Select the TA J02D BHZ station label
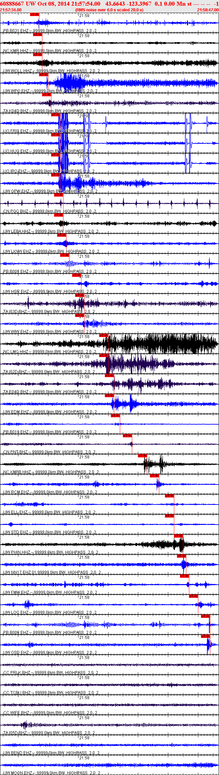 click(49, 372)
